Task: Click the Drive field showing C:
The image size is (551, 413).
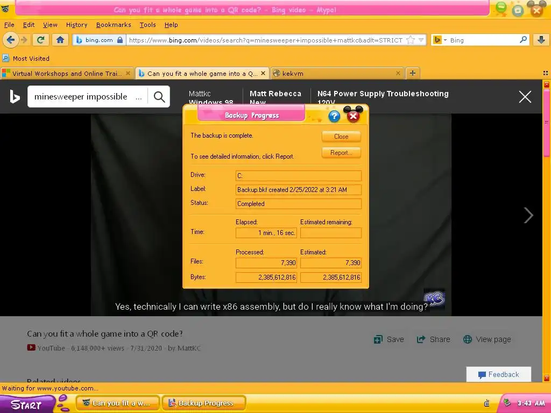Action: click(298, 176)
